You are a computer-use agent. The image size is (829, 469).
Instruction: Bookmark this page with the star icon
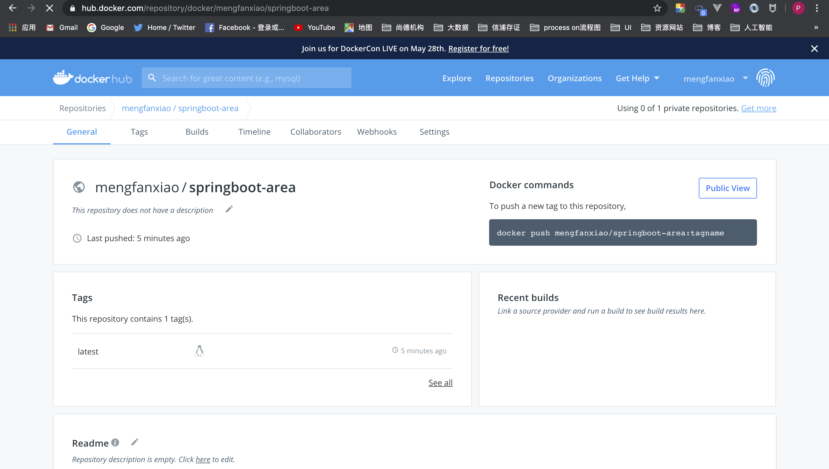[x=657, y=8]
